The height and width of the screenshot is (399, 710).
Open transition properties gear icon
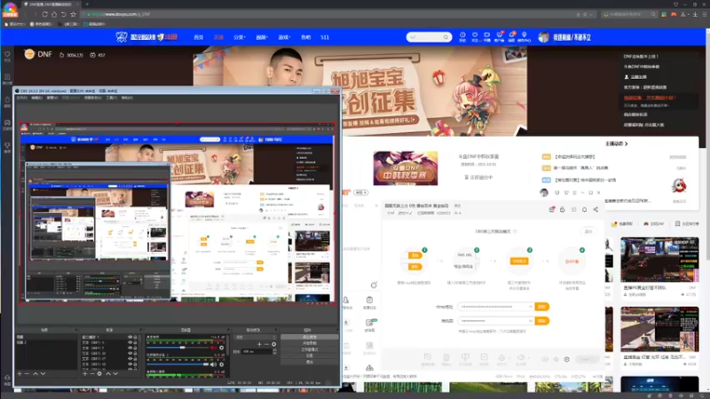273,344
